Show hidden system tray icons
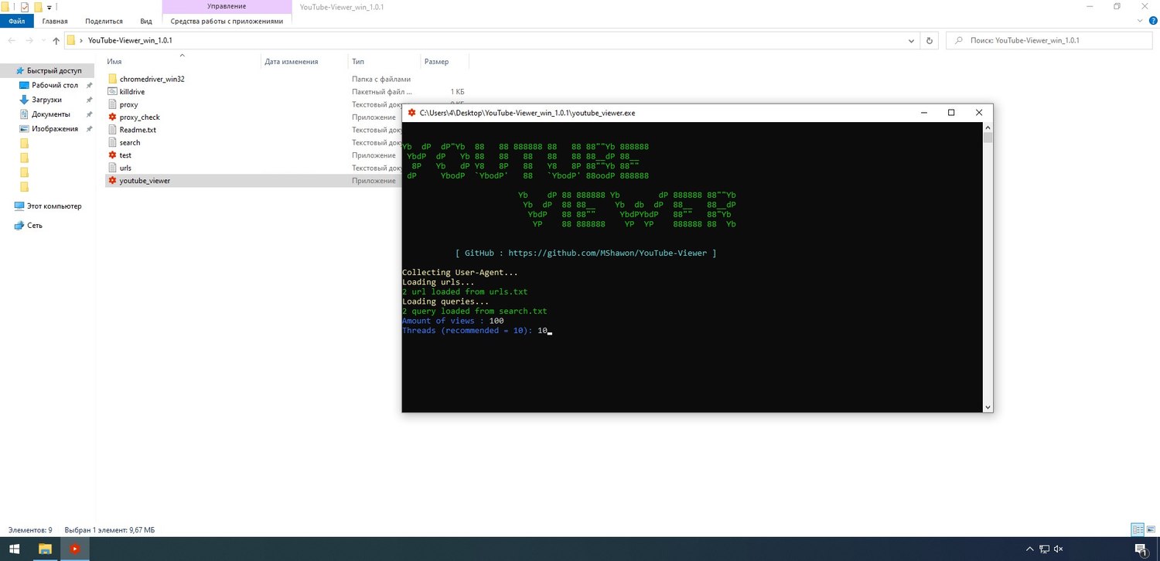 click(1029, 549)
